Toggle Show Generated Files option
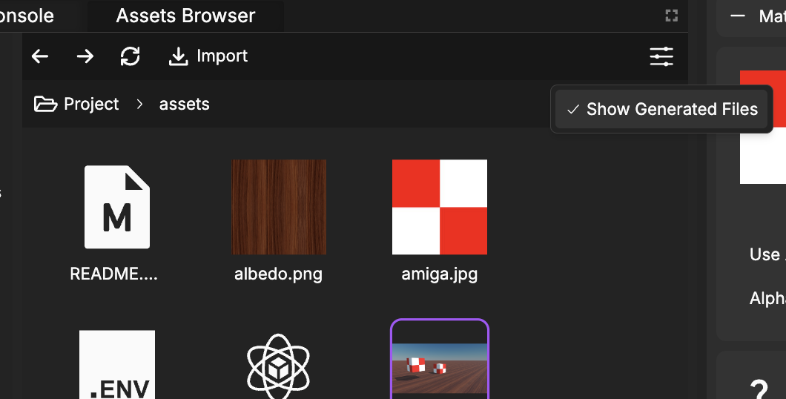The image size is (786, 399). pyautogui.click(x=661, y=109)
